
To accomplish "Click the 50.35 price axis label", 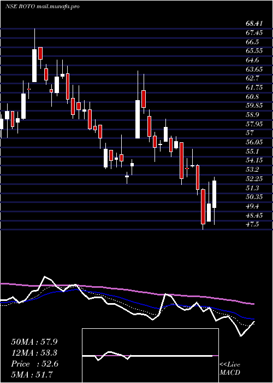I will (254, 197).
